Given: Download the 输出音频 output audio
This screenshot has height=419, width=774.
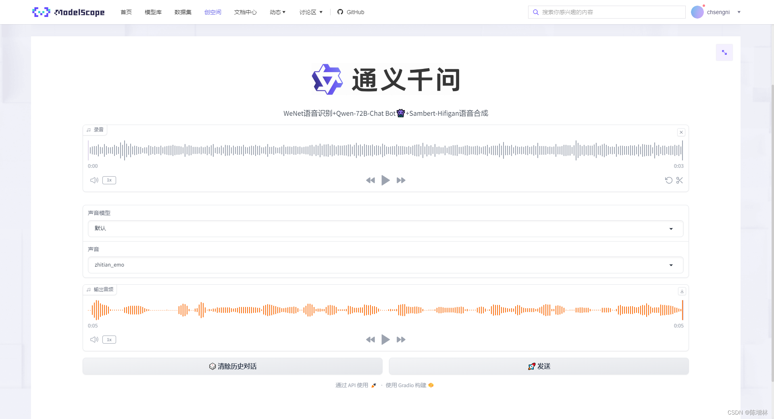Looking at the screenshot, I should pyautogui.click(x=682, y=291).
